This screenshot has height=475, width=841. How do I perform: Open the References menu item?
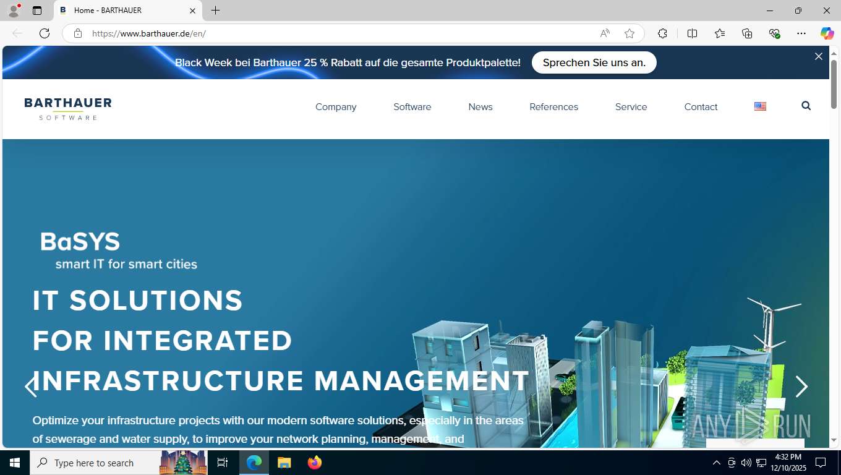(x=554, y=107)
